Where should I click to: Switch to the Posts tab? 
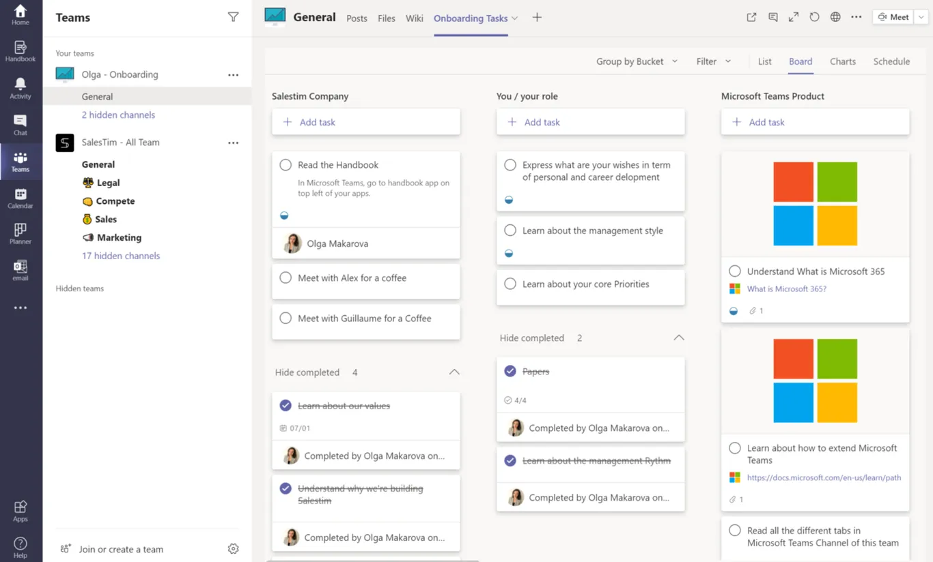357,18
